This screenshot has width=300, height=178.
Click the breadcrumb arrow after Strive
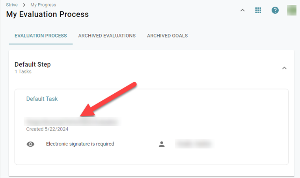(x=24, y=5)
